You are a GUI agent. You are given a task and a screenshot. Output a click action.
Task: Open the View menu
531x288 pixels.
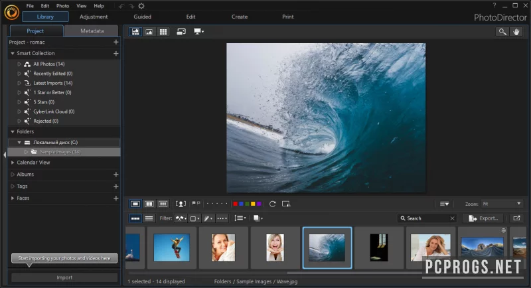[x=81, y=6]
